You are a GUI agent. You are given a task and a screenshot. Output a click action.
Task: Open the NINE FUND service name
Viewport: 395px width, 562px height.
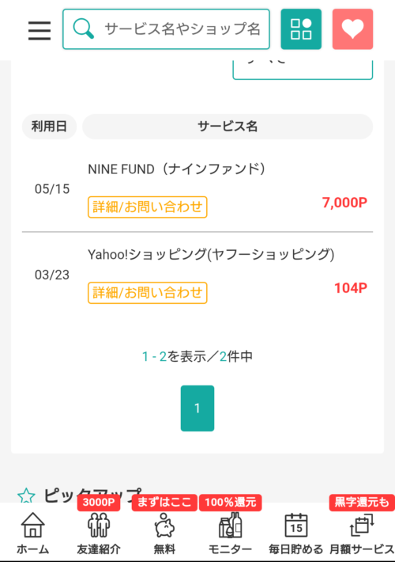pos(177,169)
